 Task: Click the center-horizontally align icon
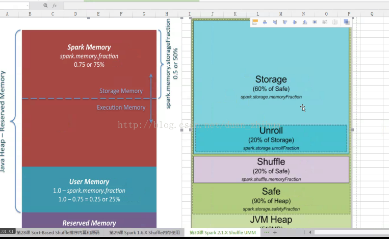tap(265, 22)
